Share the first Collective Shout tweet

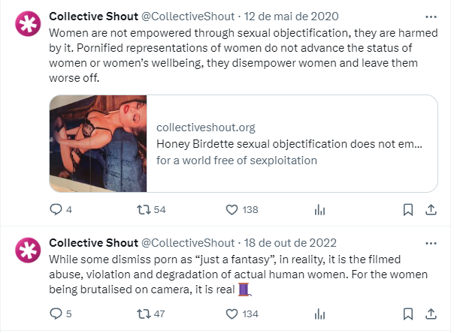tap(431, 210)
